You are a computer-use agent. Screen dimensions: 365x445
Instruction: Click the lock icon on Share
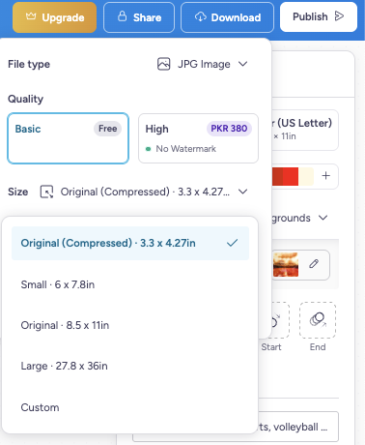(x=123, y=16)
